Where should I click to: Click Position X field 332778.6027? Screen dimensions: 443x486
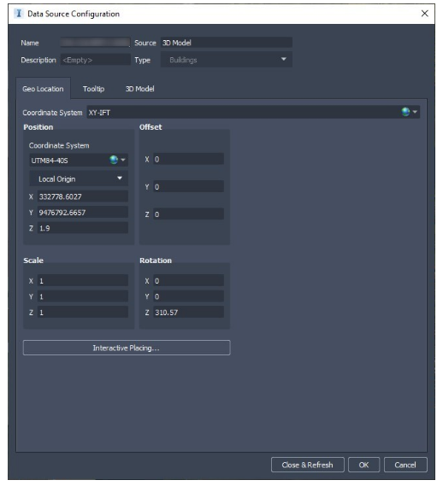pyautogui.click(x=83, y=196)
